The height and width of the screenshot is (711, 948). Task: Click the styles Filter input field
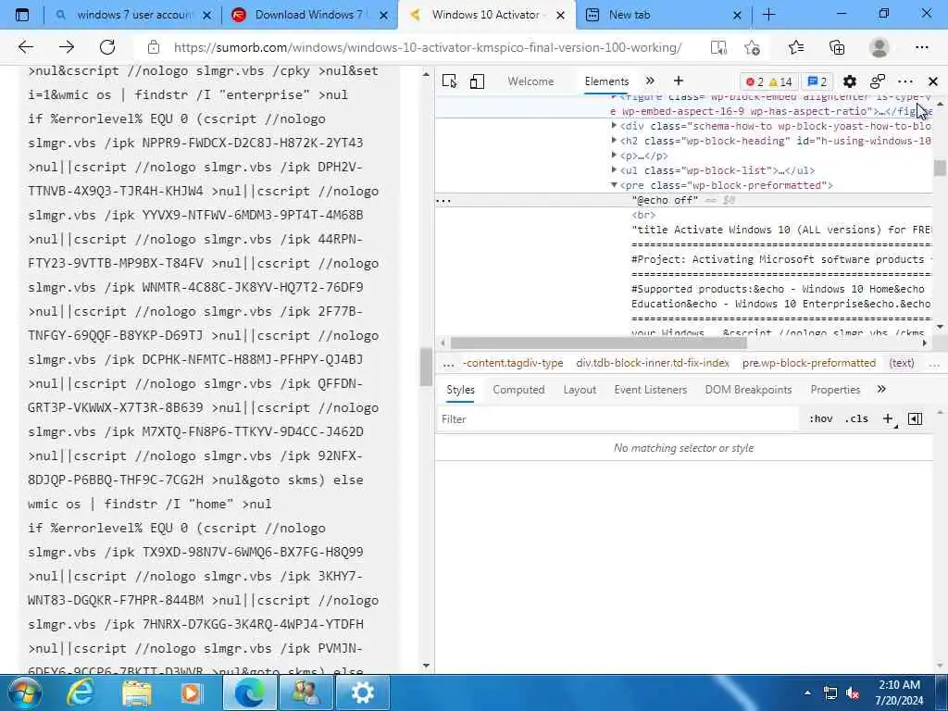click(x=617, y=419)
